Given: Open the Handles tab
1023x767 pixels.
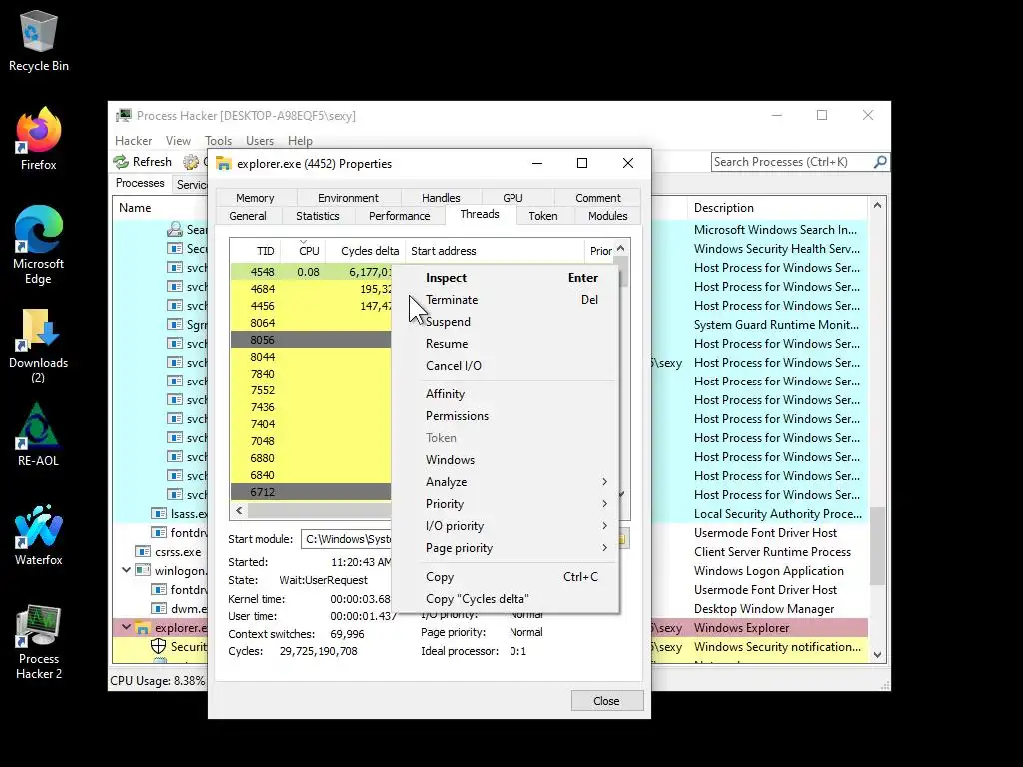Looking at the screenshot, I should coord(441,198).
